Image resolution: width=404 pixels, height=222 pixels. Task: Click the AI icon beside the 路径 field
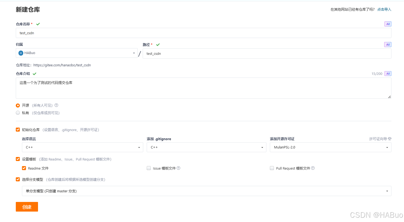pos(387,44)
